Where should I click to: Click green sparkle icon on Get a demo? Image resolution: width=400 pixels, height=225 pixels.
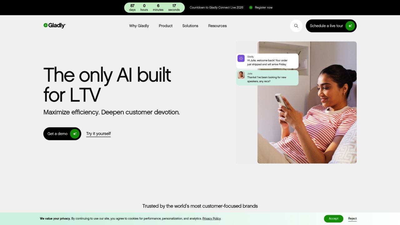[75, 134]
